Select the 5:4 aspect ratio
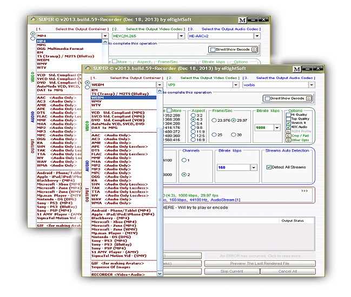The width and height of the screenshot is (351, 297). 193,123
